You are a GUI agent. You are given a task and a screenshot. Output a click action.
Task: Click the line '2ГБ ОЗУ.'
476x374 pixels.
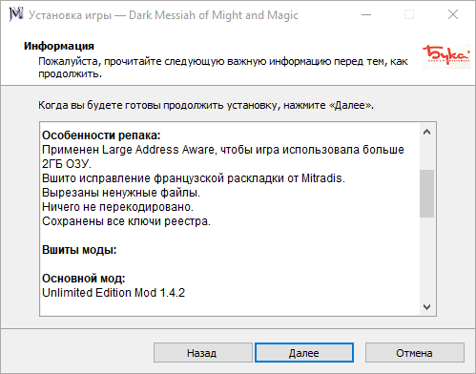coord(67,164)
